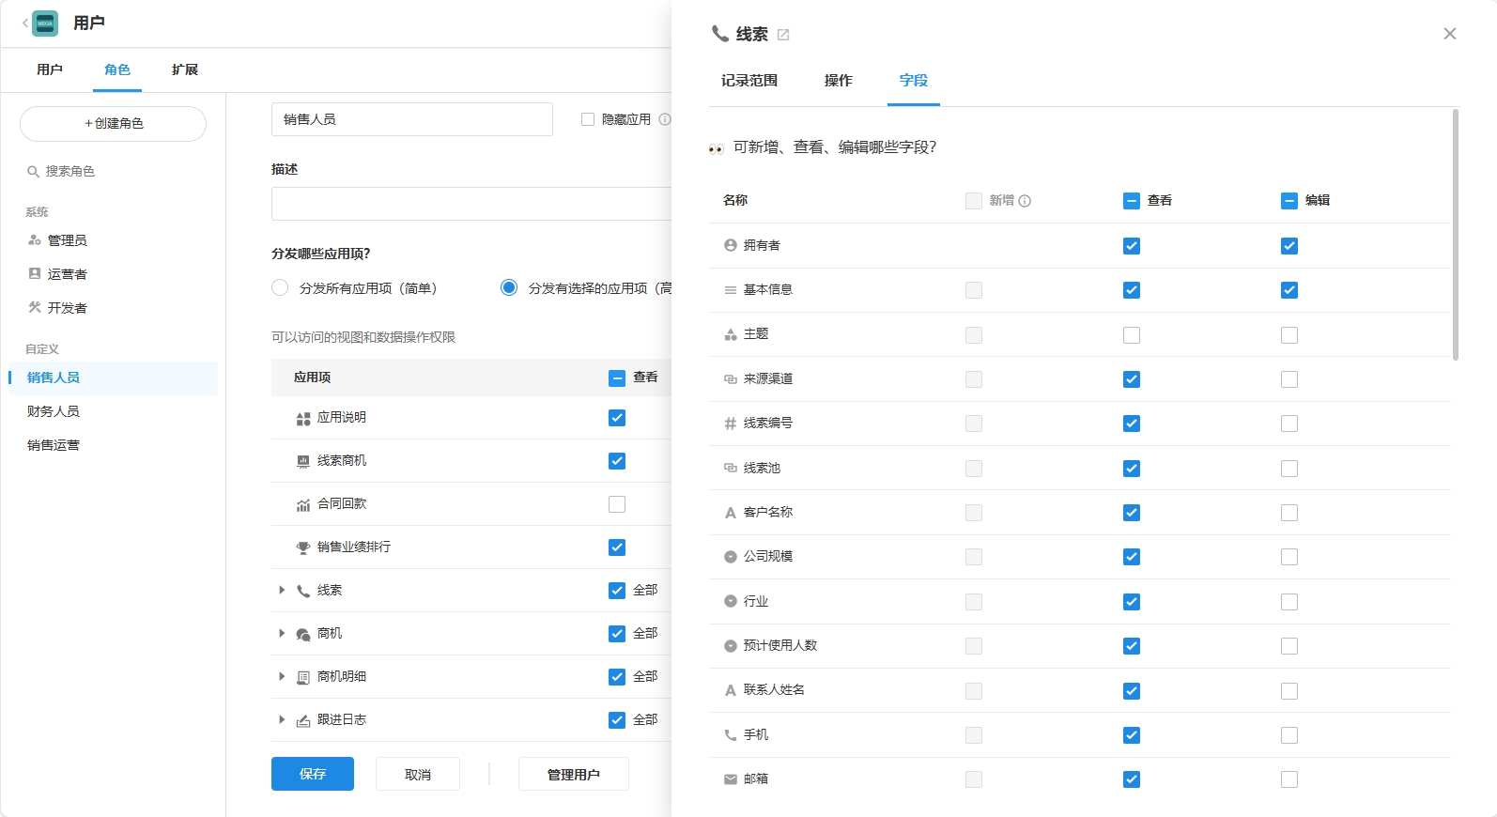Click the 开发者 wrench icon

pos(35,308)
